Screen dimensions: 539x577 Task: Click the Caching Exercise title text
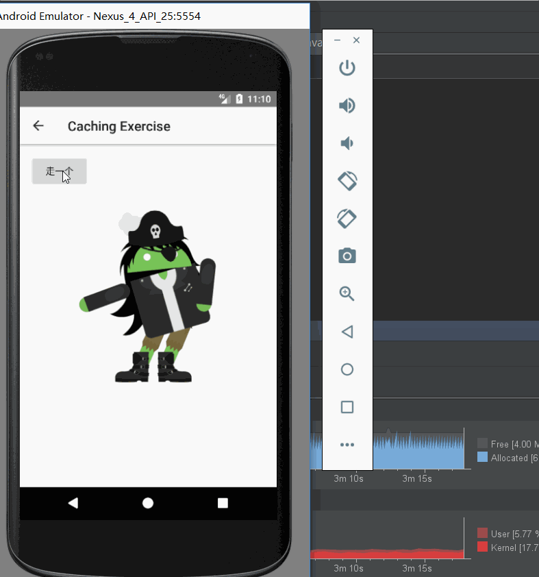pos(118,126)
